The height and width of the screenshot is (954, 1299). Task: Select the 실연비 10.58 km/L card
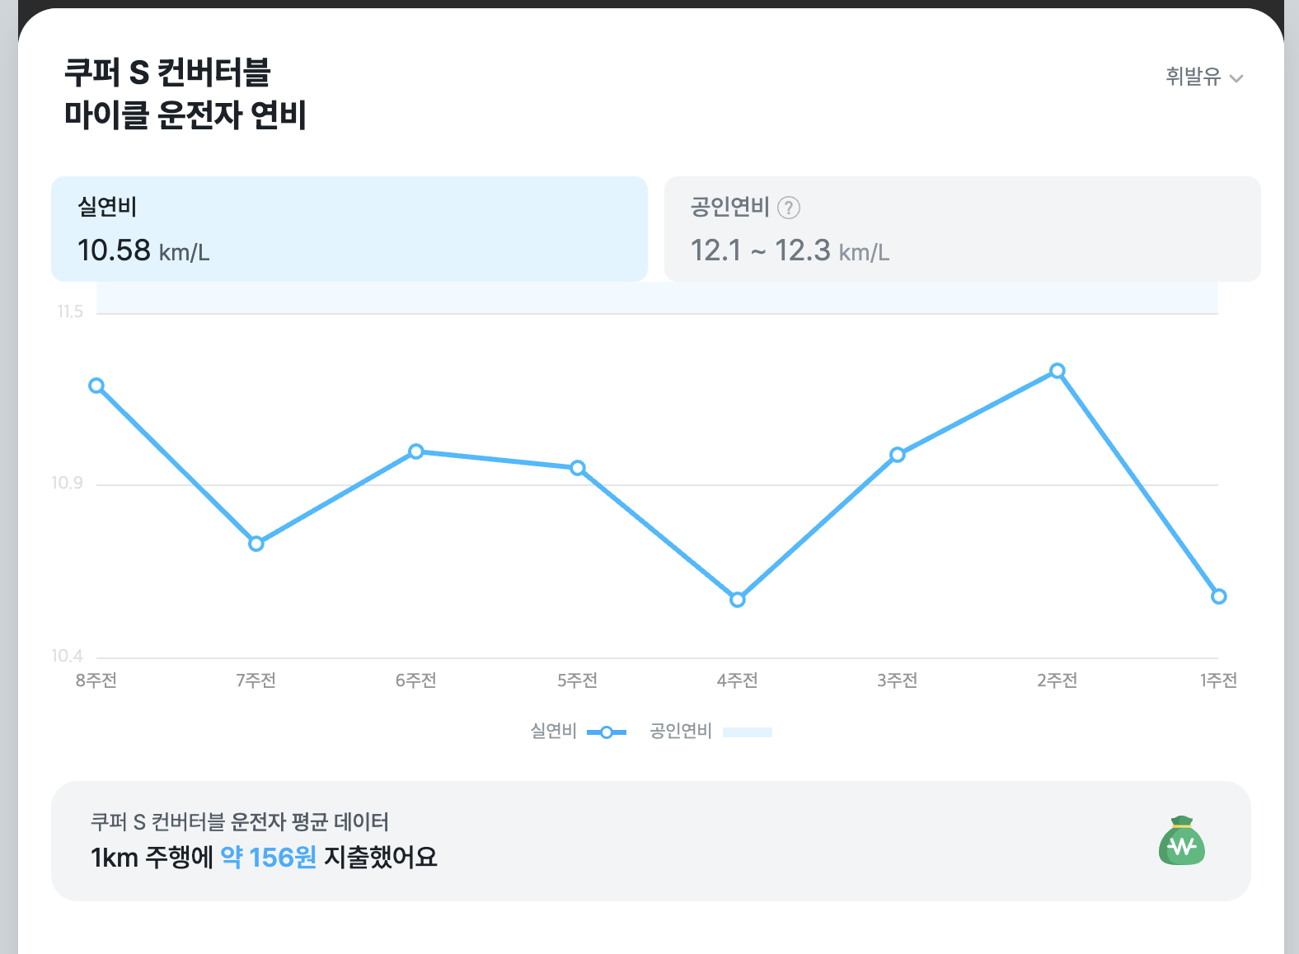click(x=349, y=229)
